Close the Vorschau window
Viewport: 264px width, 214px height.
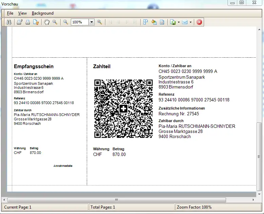[x=255, y=3]
